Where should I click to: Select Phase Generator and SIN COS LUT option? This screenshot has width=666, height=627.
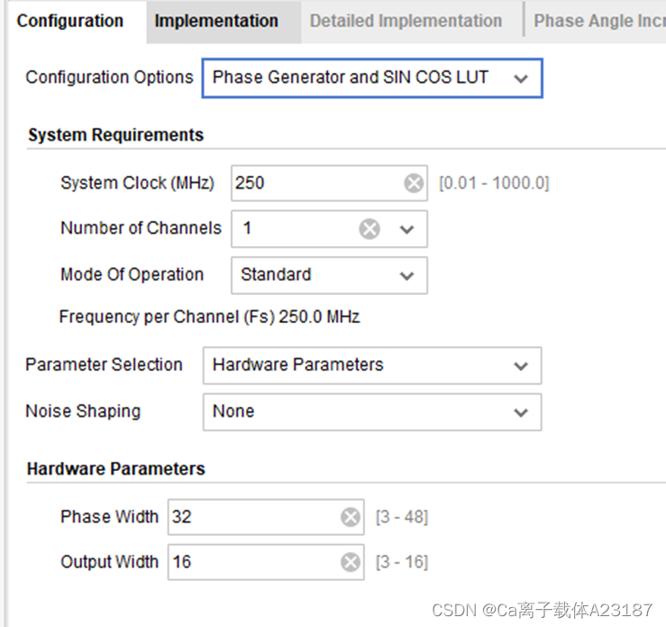coord(350,78)
